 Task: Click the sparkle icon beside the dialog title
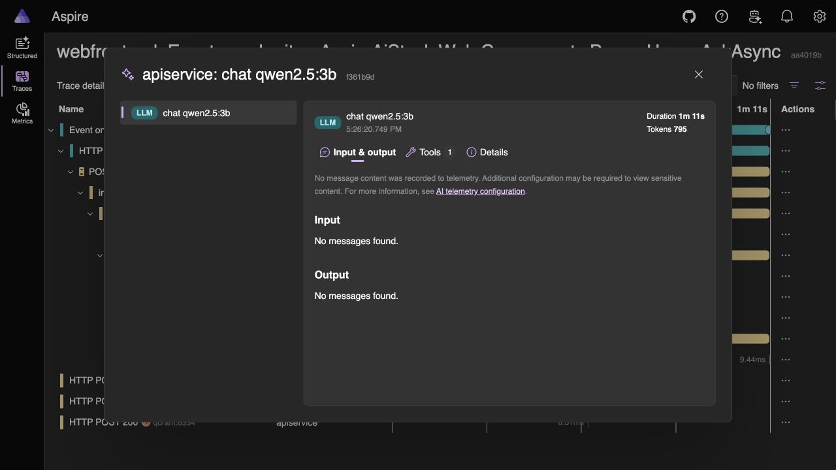click(128, 74)
